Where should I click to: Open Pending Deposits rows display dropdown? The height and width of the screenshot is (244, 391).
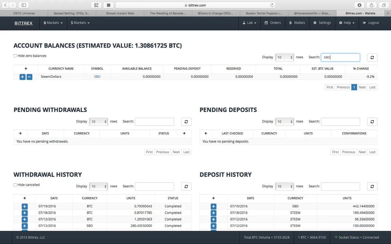coord(284,122)
